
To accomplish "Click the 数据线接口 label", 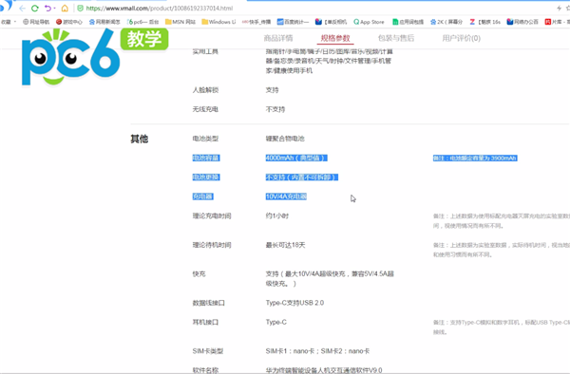I will pos(208,303).
